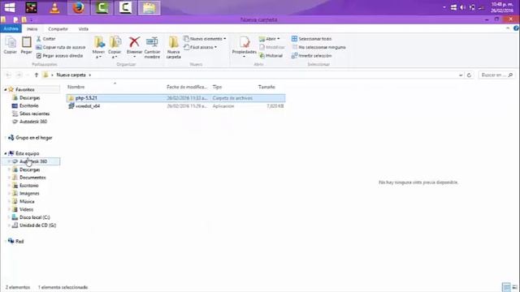Image resolution: width=520 pixels, height=292 pixels.
Task: Click the Copiar ribbon icon
Action: pyautogui.click(x=11, y=45)
